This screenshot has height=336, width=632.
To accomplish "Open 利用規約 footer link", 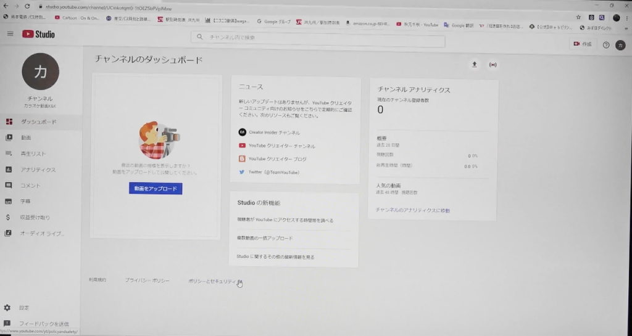I will (x=98, y=280).
